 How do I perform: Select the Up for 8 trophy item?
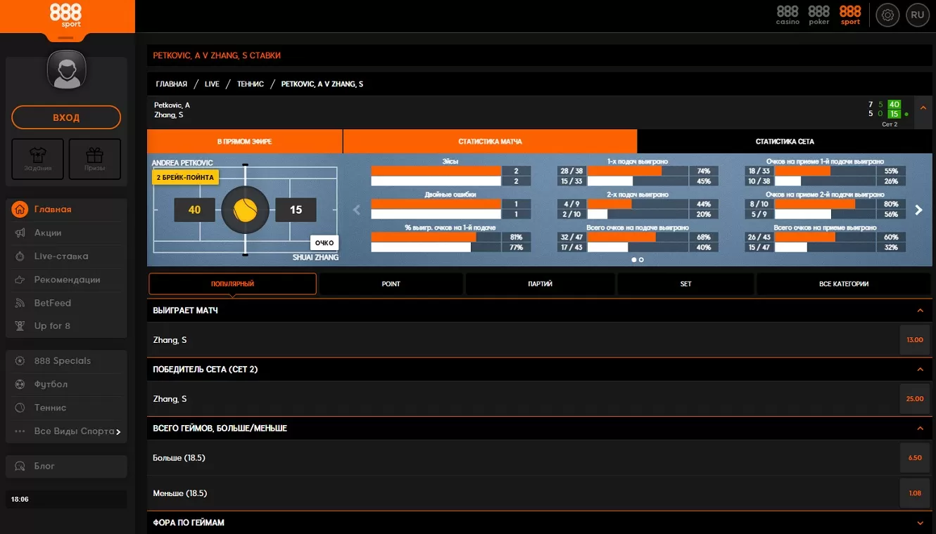tap(51, 326)
